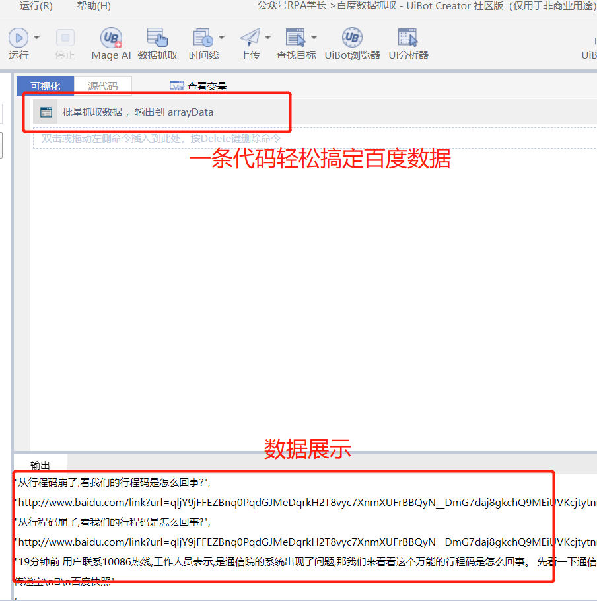Click the first output line 从行程码崩了
Image resolution: width=597 pixels, height=601 pixels.
(x=112, y=483)
